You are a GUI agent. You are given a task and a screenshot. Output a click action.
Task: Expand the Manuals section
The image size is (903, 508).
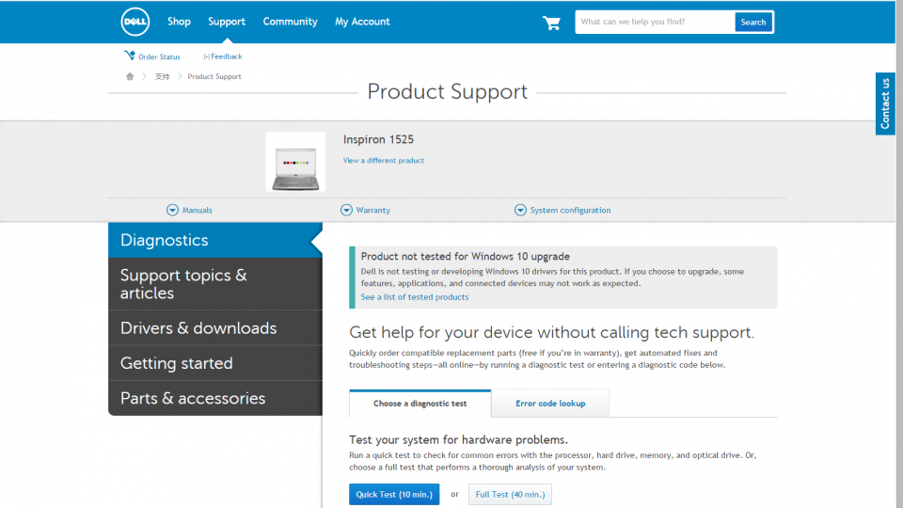coord(189,210)
